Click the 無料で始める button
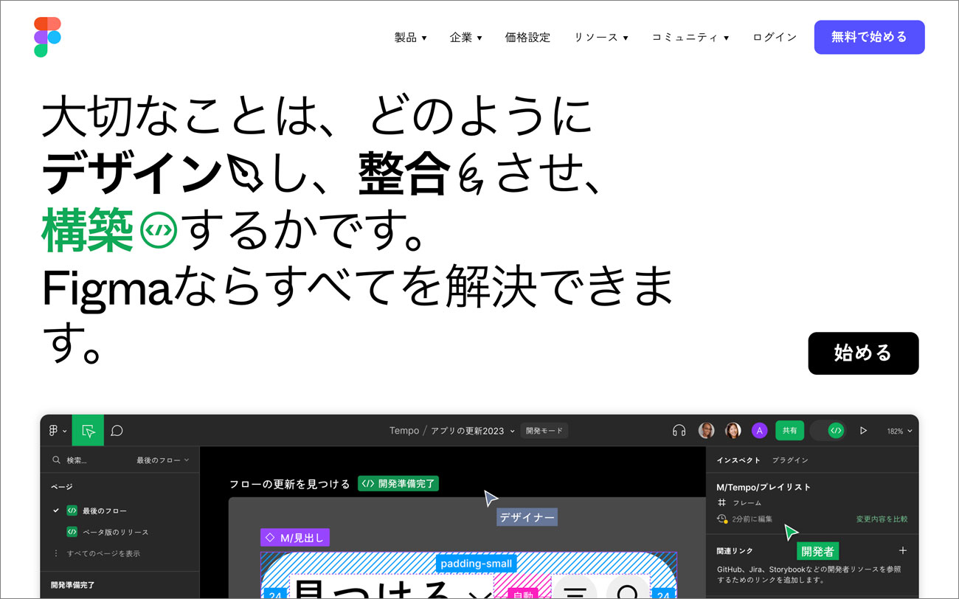Screen dimensions: 959x599 869,37
